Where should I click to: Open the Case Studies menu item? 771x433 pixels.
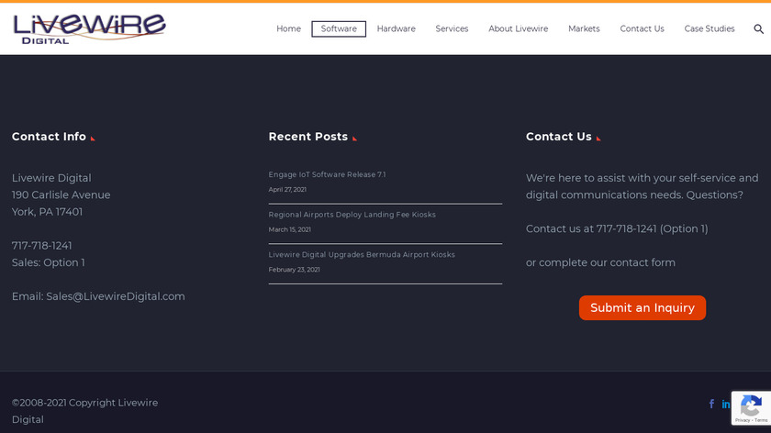[710, 29]
